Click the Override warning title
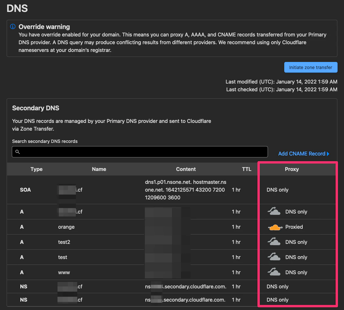Screen dimensions: 344x310 (x=44, y=27)
